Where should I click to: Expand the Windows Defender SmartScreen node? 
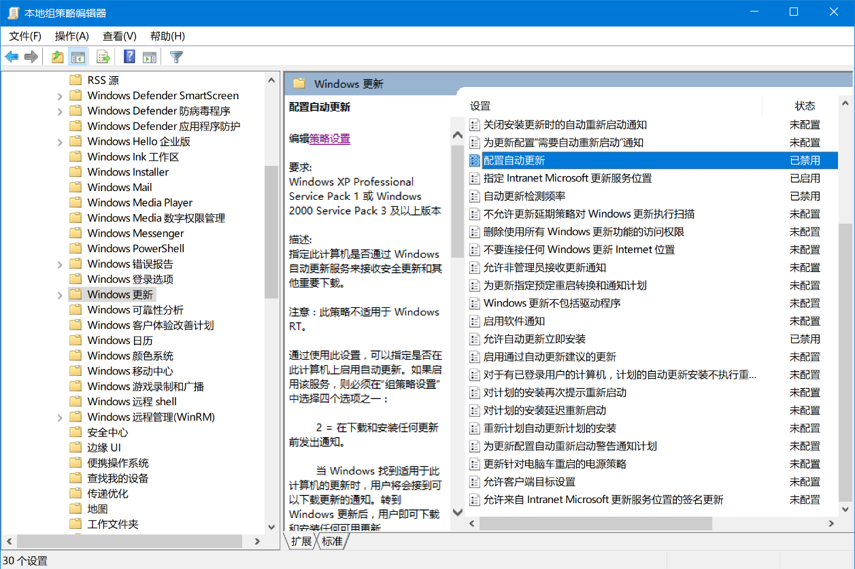(x=60, y=95)
